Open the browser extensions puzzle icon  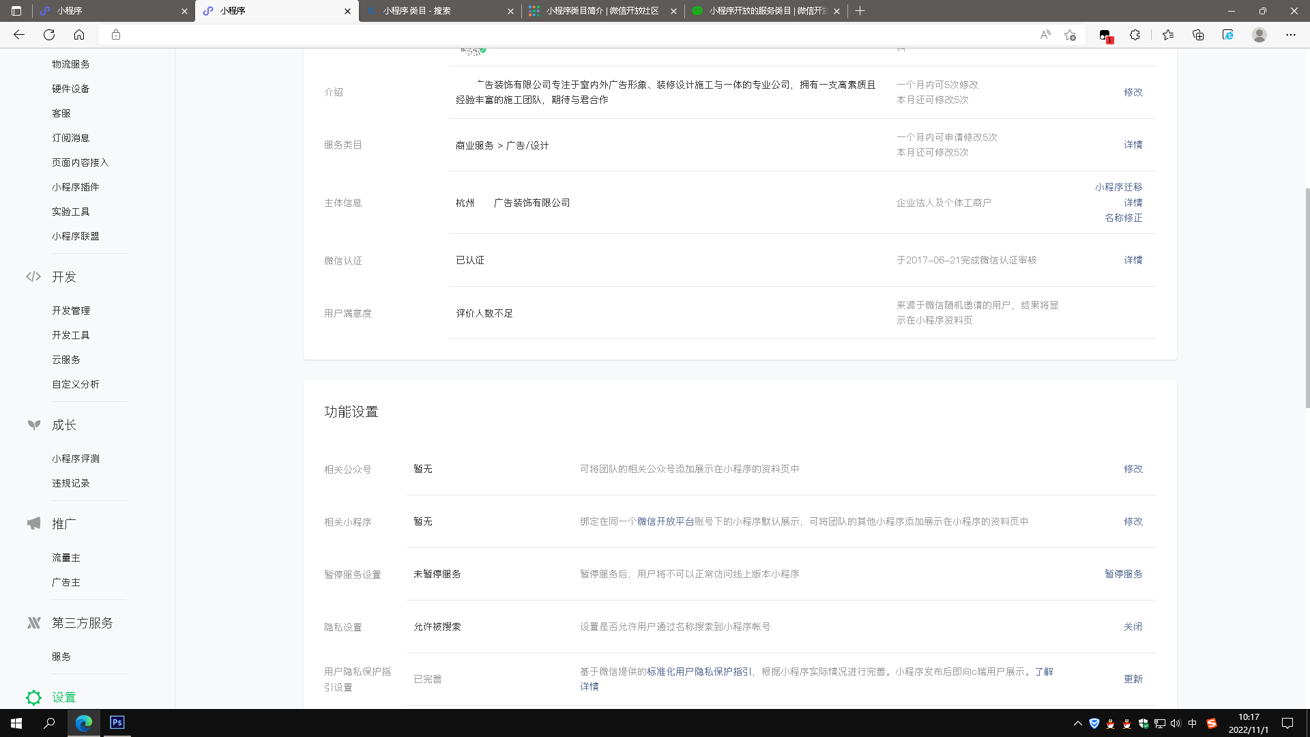click(x=1135, y=35)
